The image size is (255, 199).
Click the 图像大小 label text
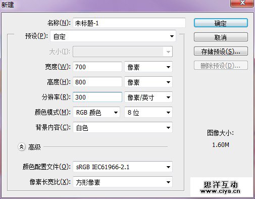(220, 133)
